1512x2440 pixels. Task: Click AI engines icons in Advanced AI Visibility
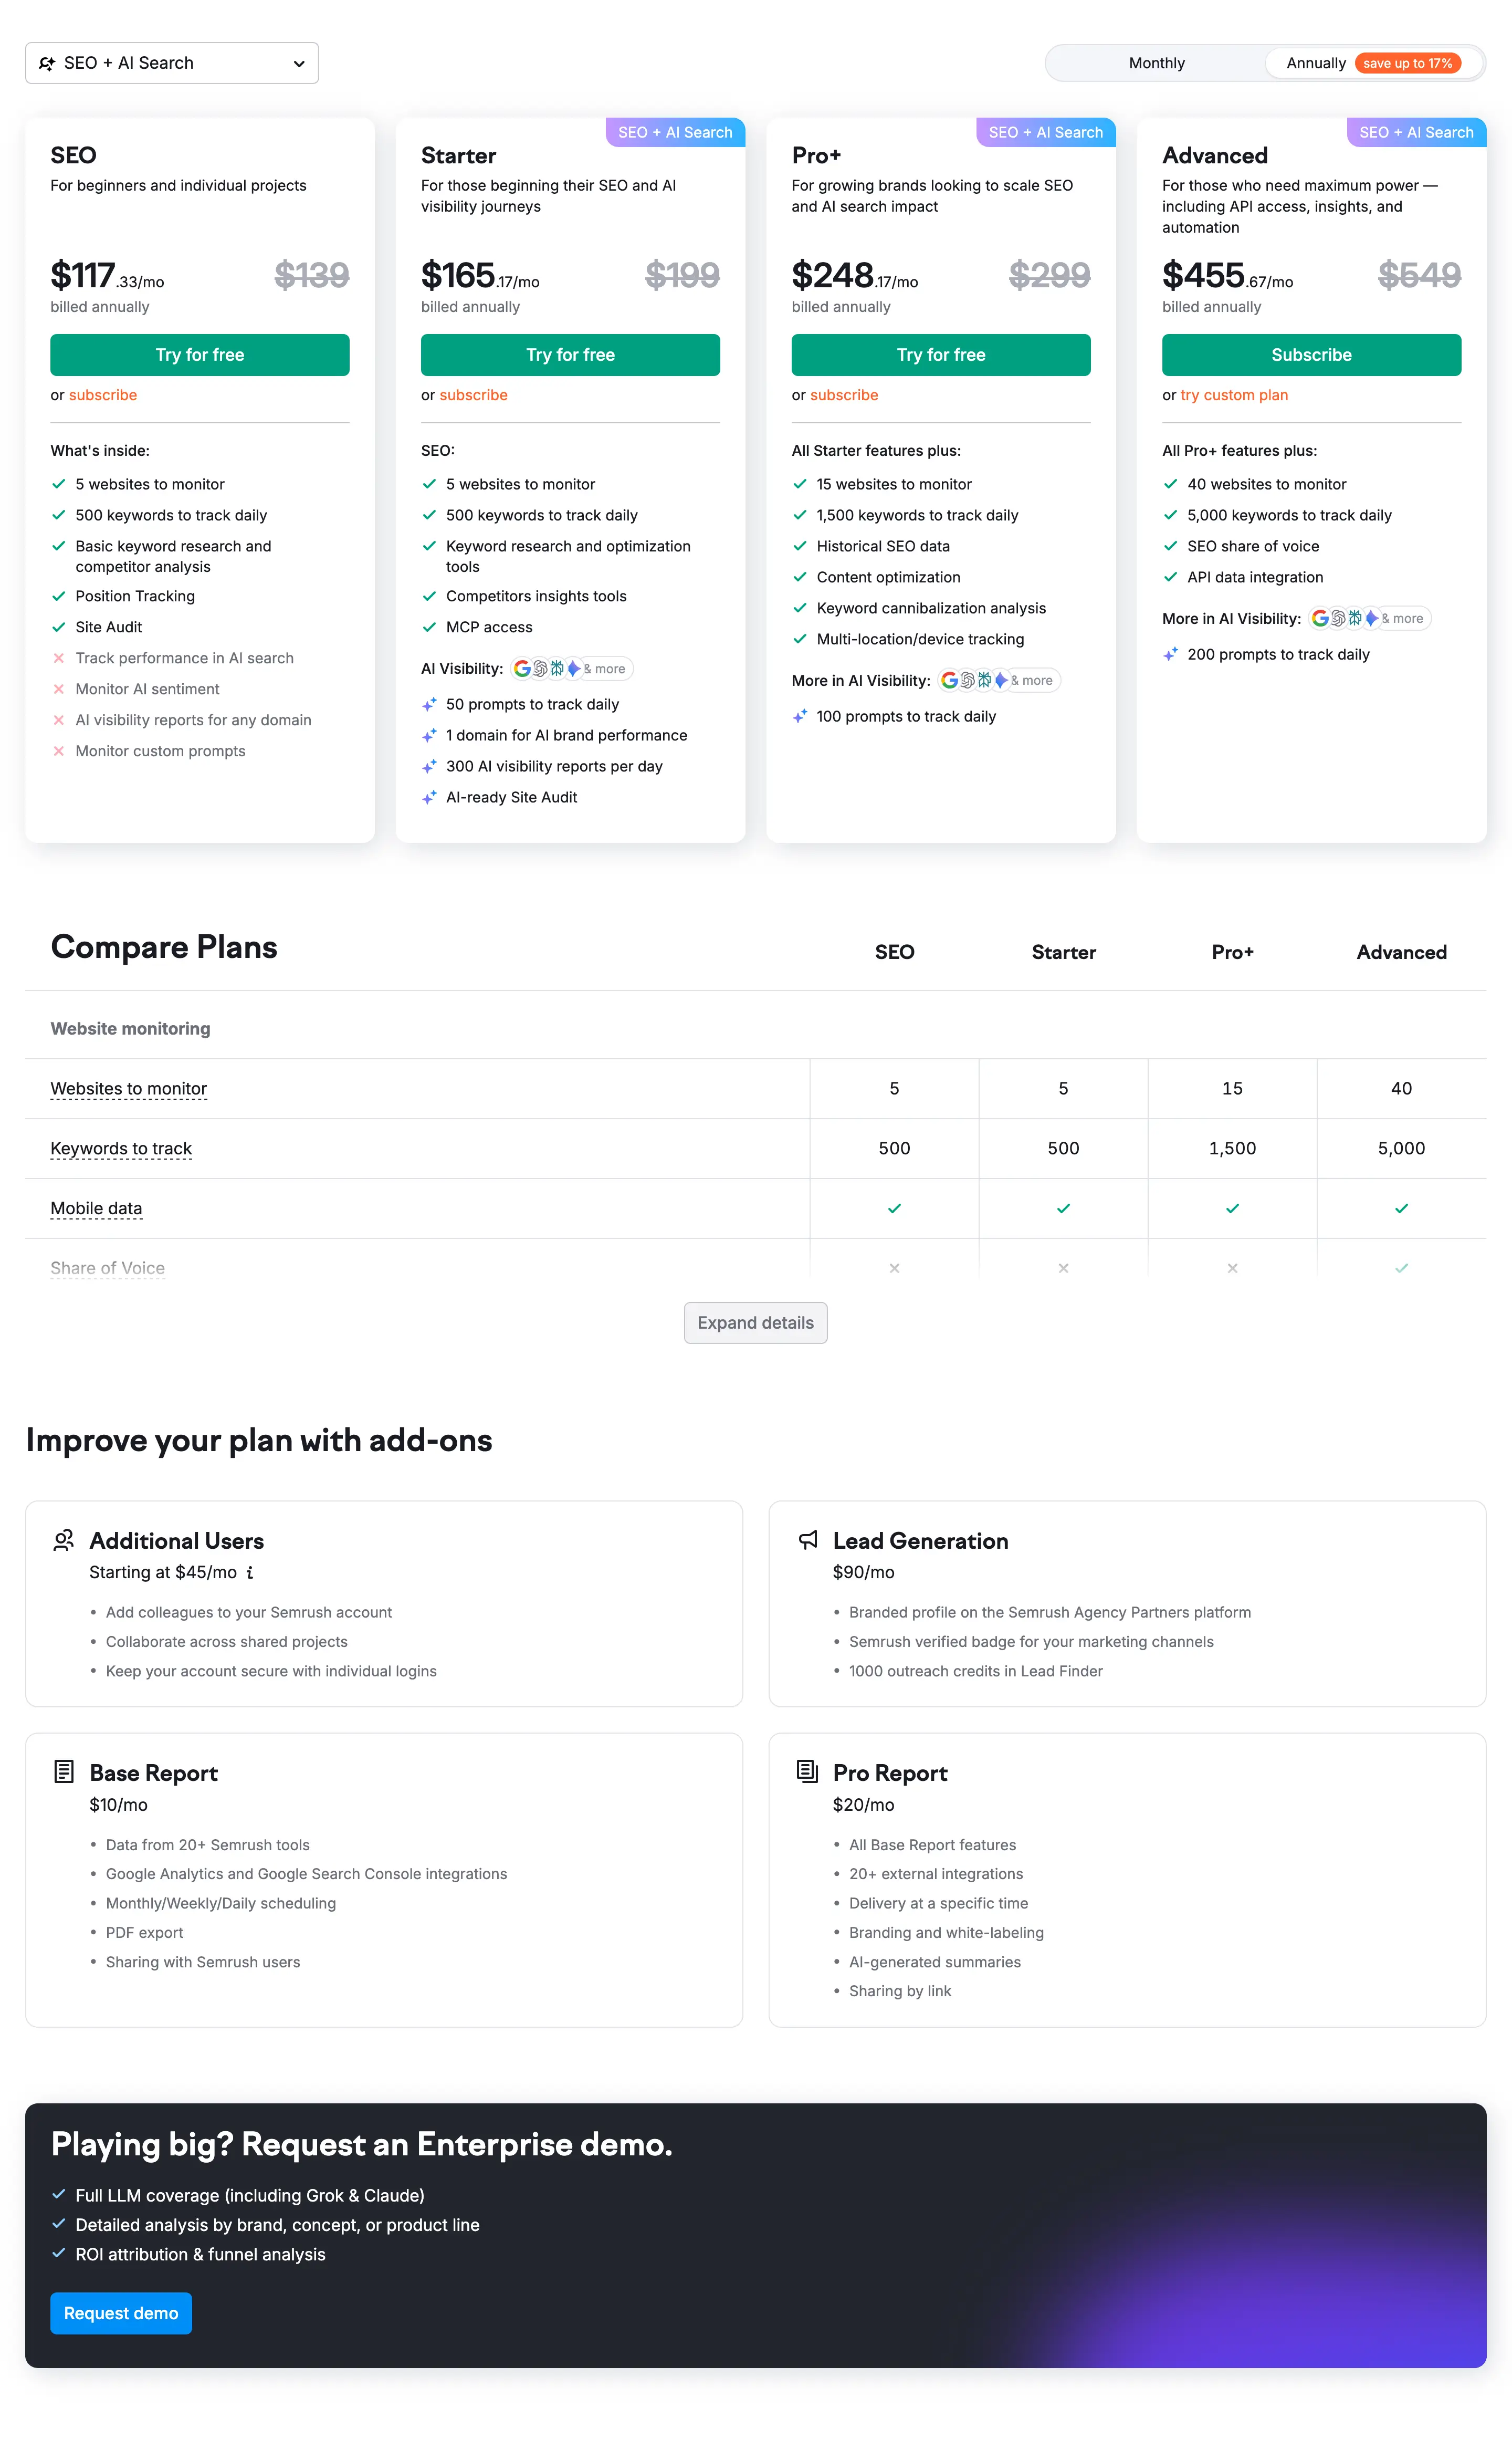[1369, 618]
